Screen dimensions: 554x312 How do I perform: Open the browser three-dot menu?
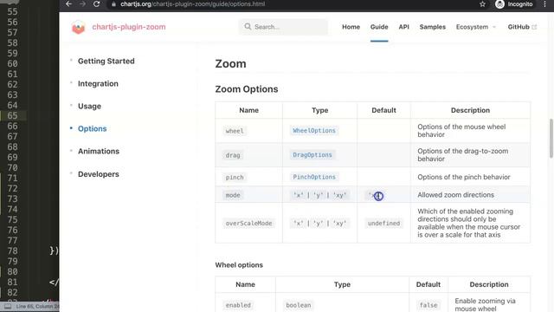(544, 4)
